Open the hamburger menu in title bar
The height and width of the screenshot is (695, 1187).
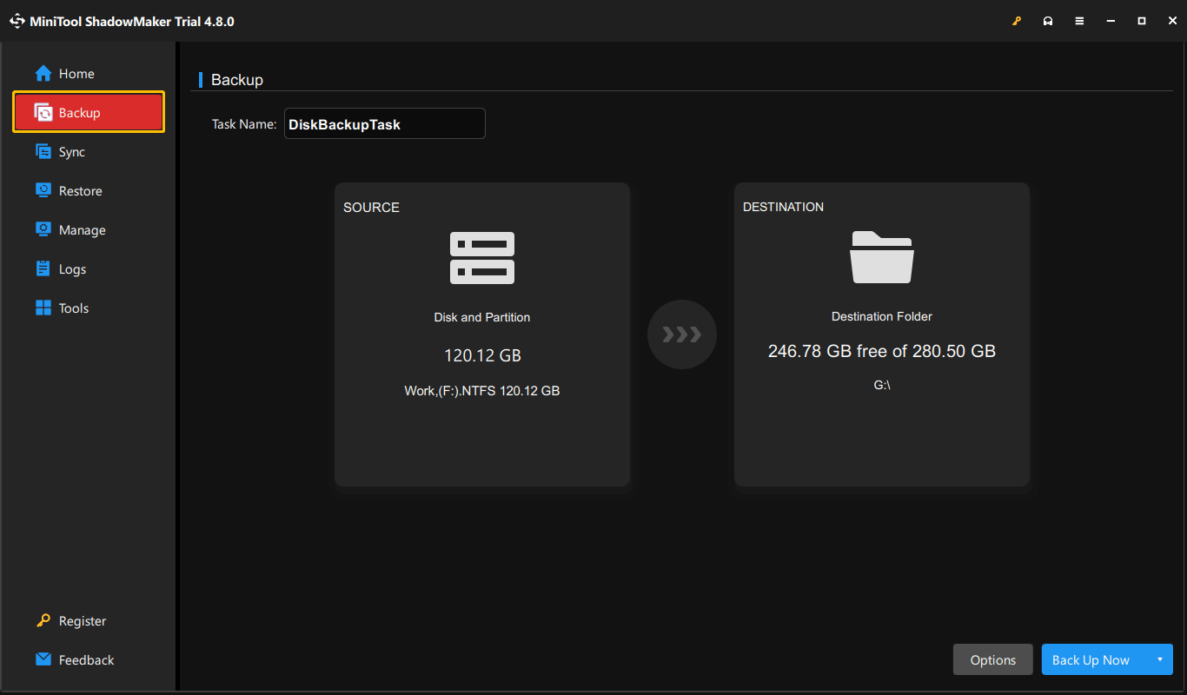click(1079, 20)
